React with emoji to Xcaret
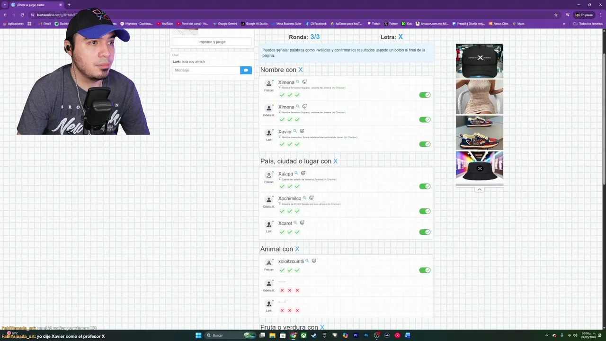This screenshot has height=341, width=606. 302,223
